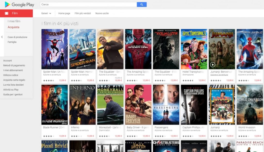Click the 10,99 € price on The Equalizer
264x152 pixels.
(x=118, y=81)
